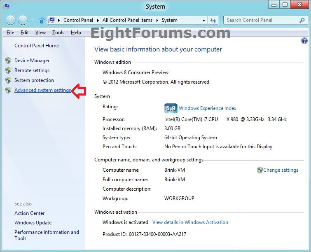Viewport: 311px width, 252px height.
Task: Go up one folder level arrow
Action: (x=41, y=20)
